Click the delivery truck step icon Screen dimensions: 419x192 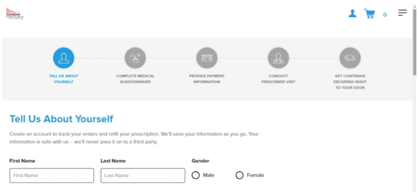(x=350, y=58)
